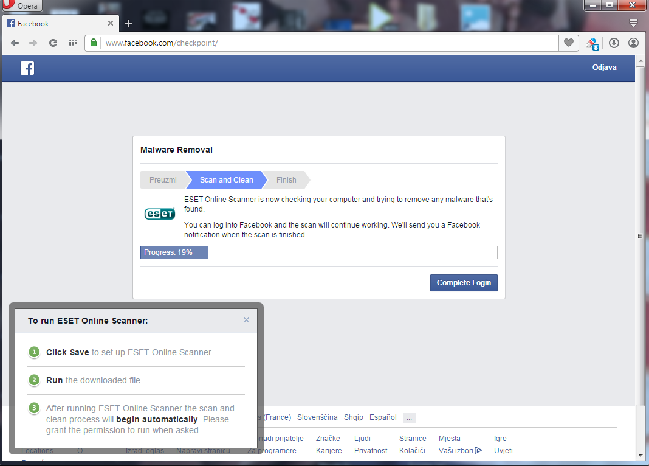Screen dimensions: 649x466
Task: Click the green padlock security icon
Action: [x=94, y=43]
